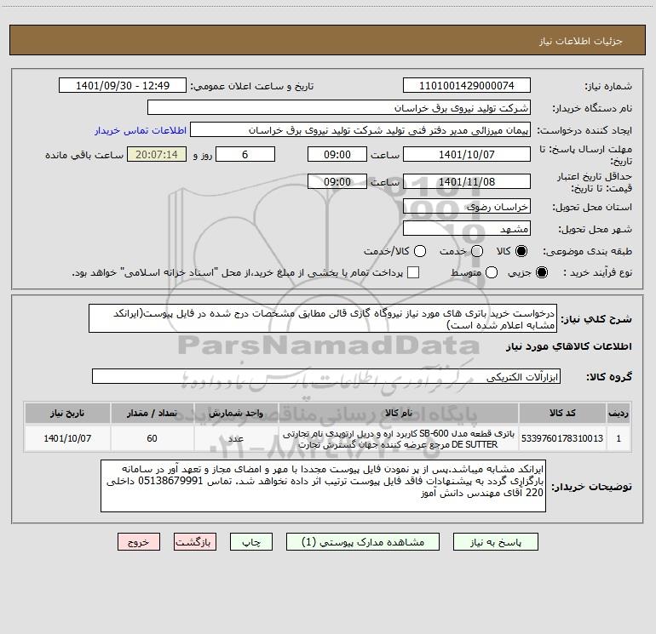656x634 pixels.
Task: Click the buyer name field شرکت تولید نیروی برق خراسان
Action: (x=339, y=108)
